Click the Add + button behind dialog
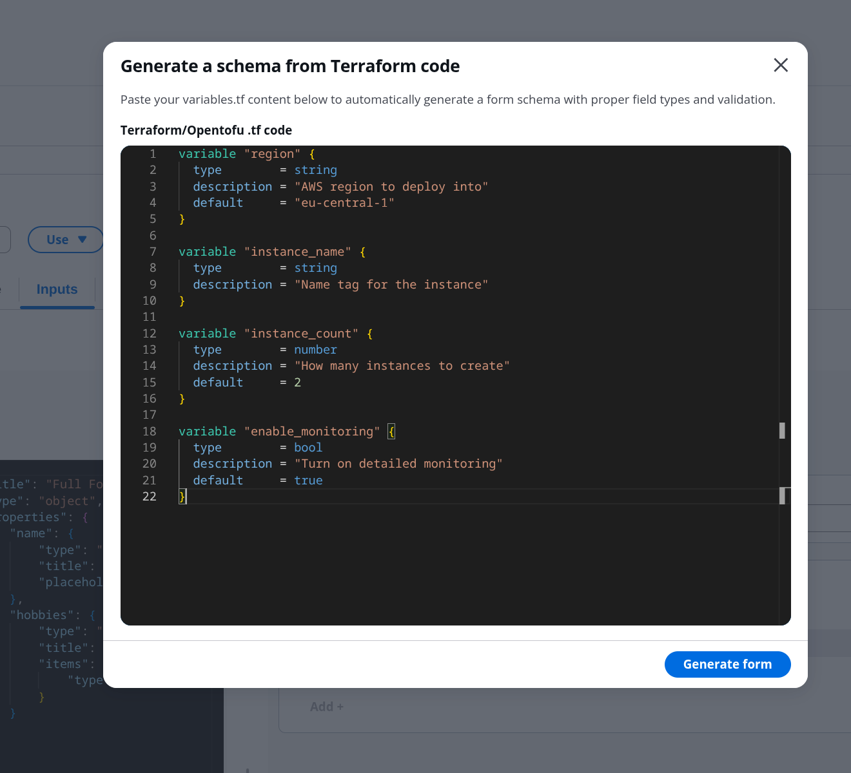The image size is (851, 773). [x=327, y=707]
